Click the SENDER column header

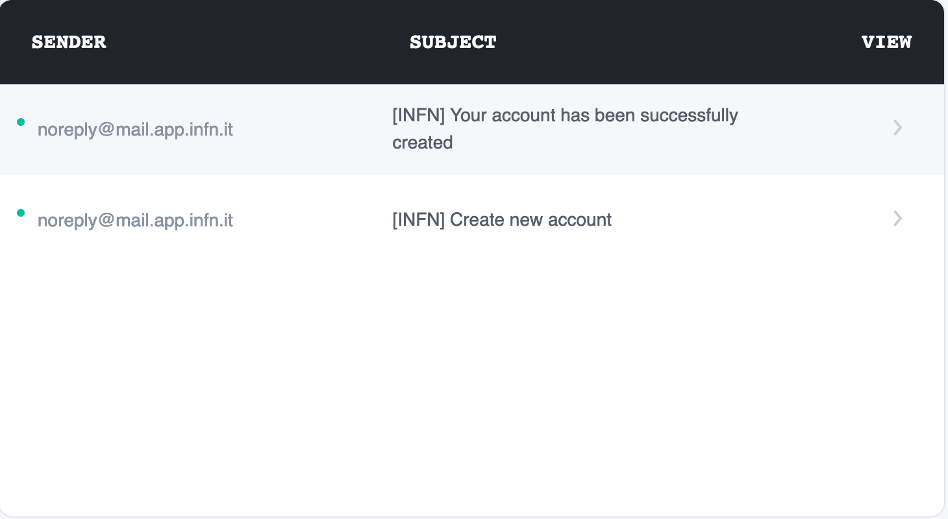point(69,42)
